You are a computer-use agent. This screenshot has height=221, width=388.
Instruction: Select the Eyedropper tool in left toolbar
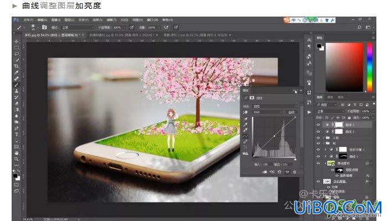pos(17,72)
